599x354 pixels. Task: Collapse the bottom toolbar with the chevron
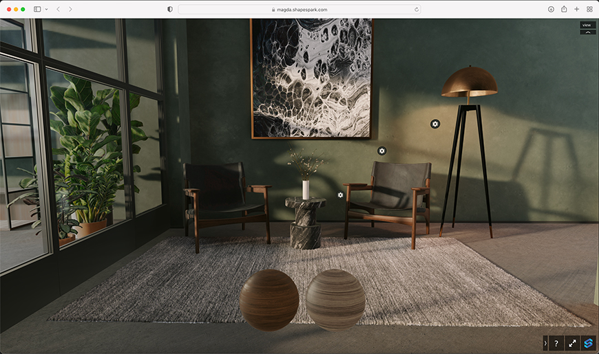(545, 343)
